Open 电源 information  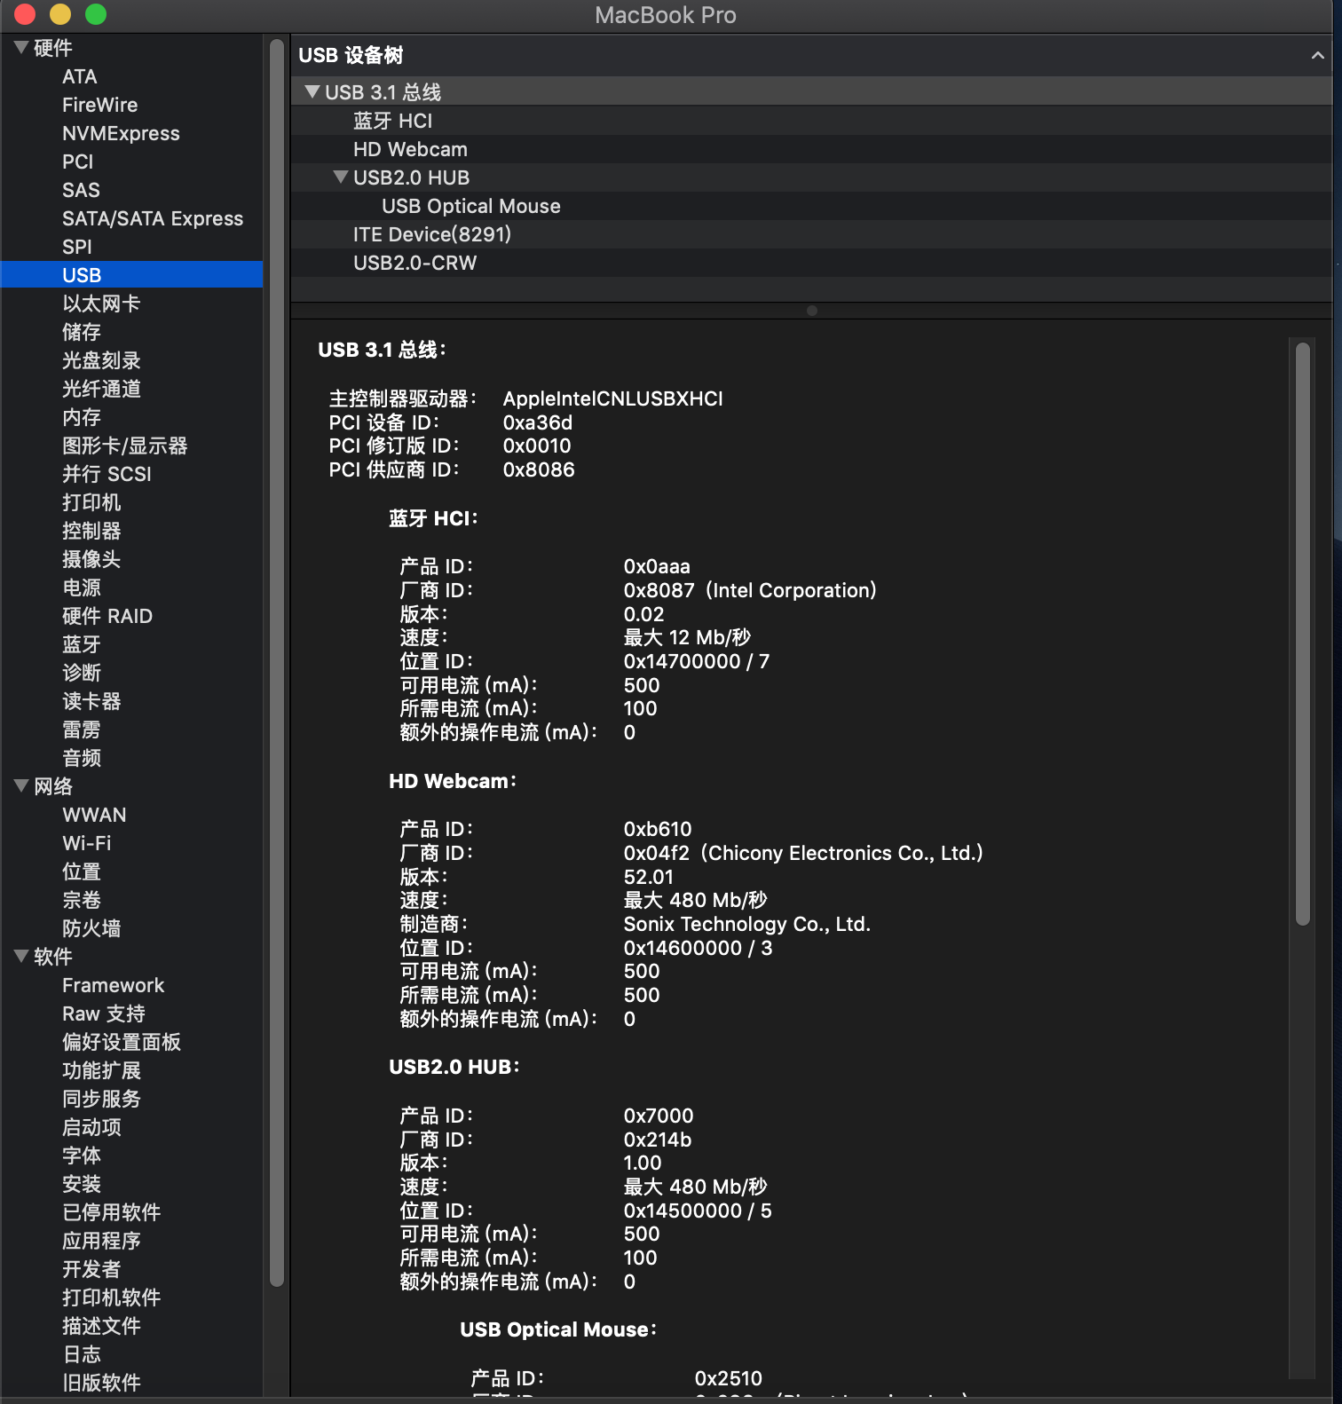pos(82,588)
